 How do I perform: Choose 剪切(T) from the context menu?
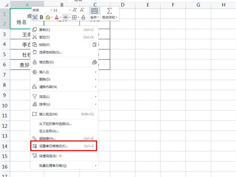coord(64,37)
